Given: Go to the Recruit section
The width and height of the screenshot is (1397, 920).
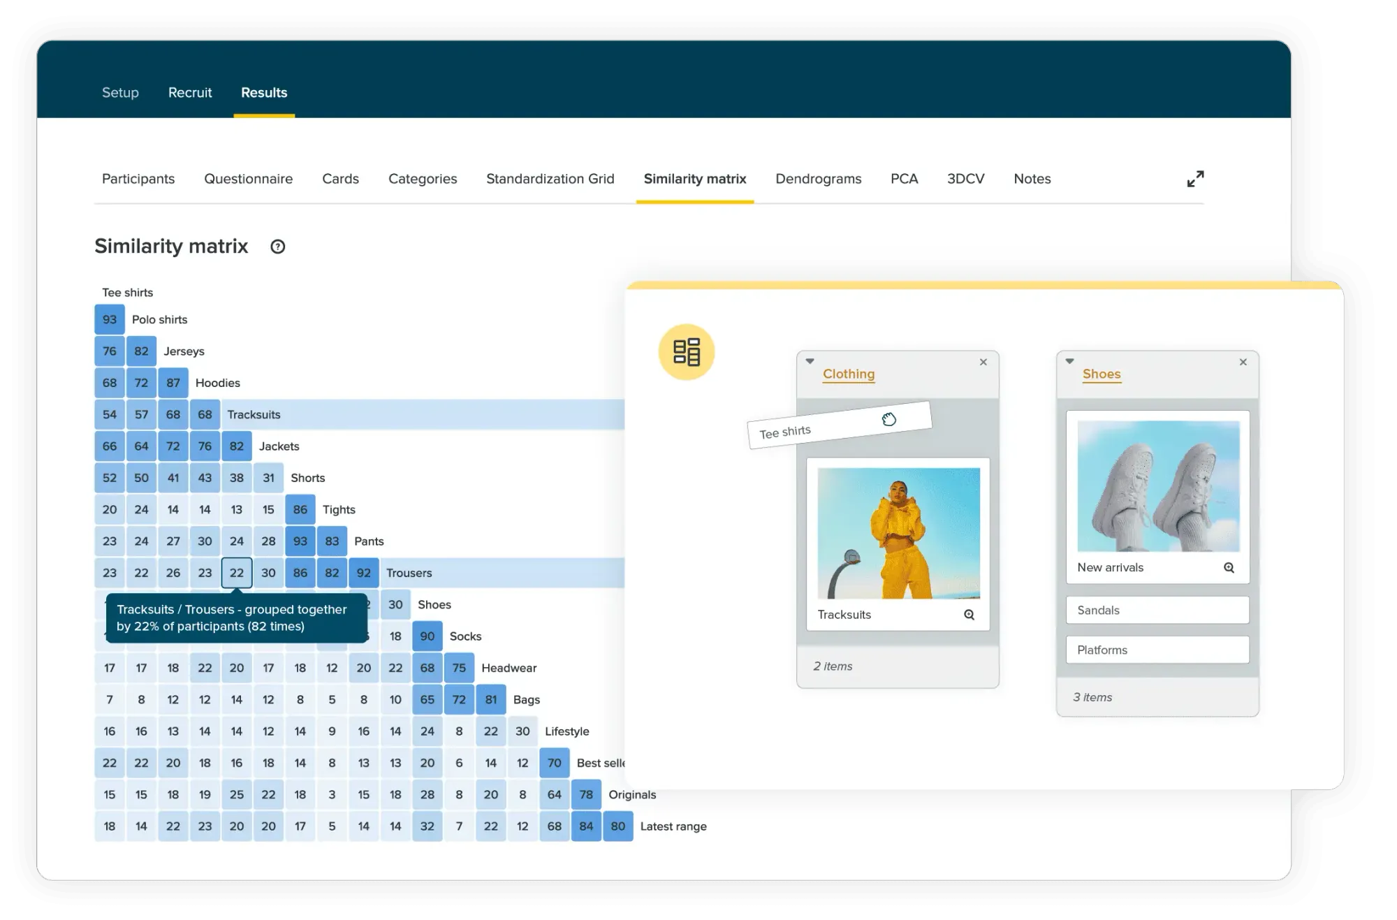Looking at the screenshot, I should coord(189,92).
